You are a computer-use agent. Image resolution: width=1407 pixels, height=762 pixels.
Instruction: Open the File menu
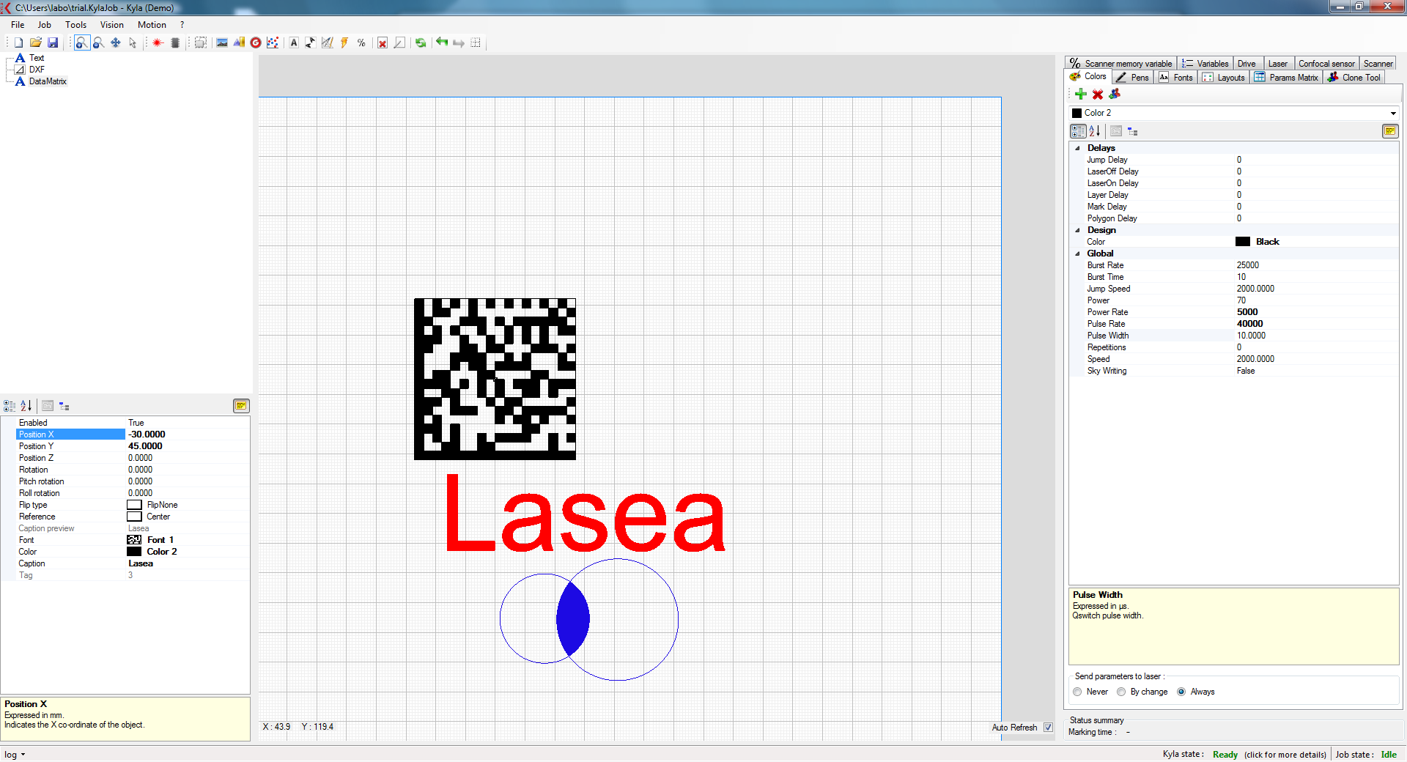pos(18,25)
